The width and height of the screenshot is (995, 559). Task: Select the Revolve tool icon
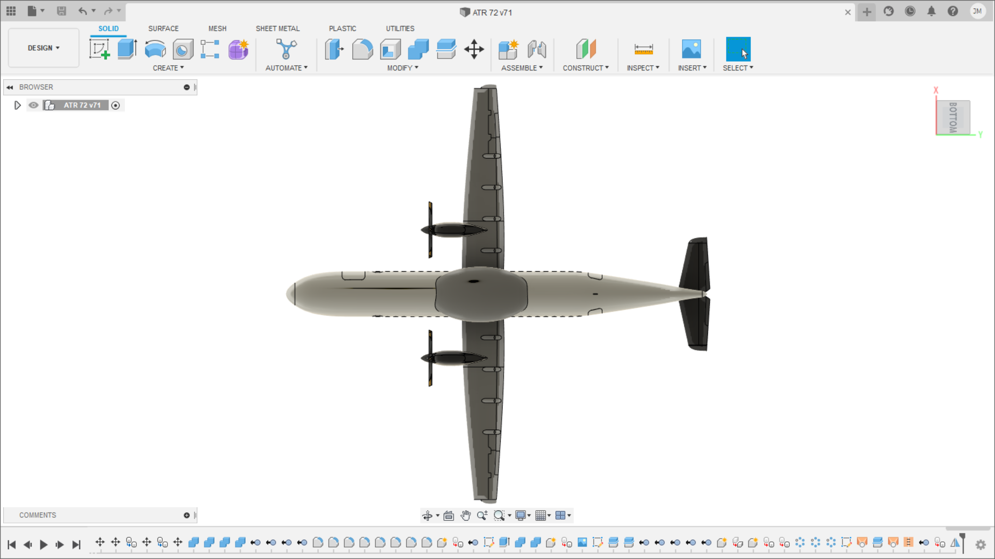[155, 50]
